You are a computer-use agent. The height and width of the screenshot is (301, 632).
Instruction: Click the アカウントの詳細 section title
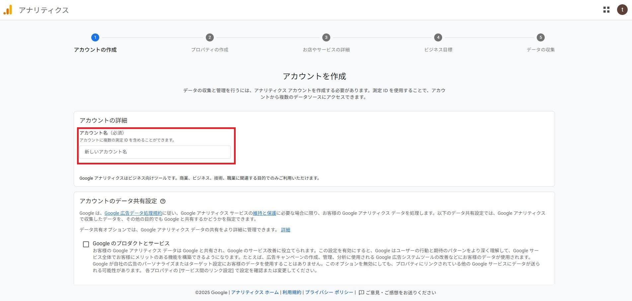103,121
